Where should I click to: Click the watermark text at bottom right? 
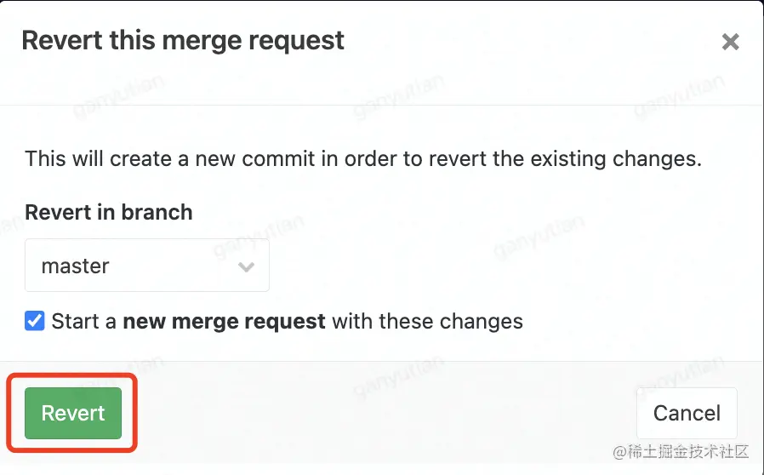(x=681, y=452)
